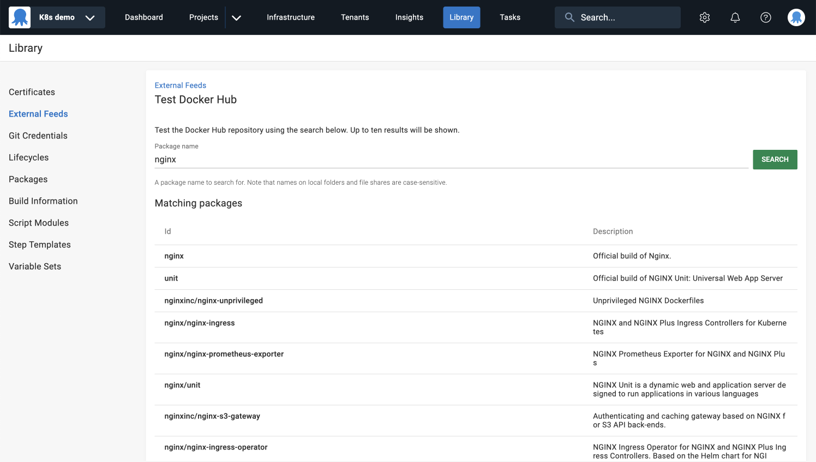Click the magnifier in the search bar
The image size is (816, 462).
tap(569, 17)
